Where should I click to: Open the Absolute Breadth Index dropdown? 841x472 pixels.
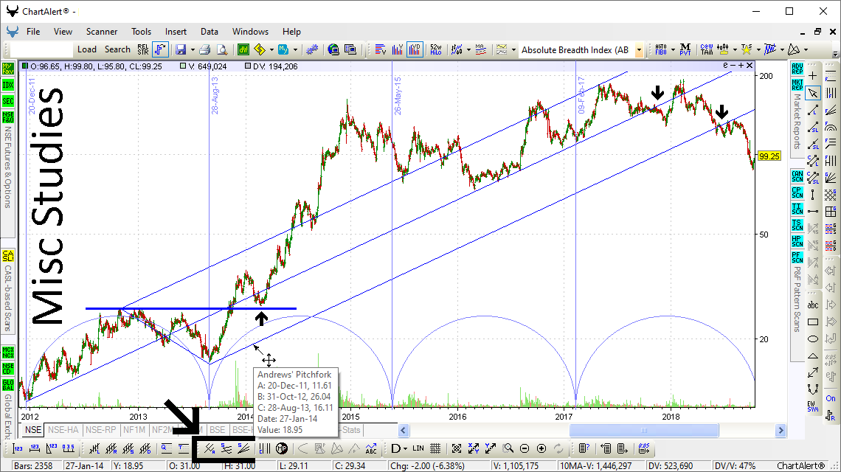pyautogui.click(x=639, y=50)
